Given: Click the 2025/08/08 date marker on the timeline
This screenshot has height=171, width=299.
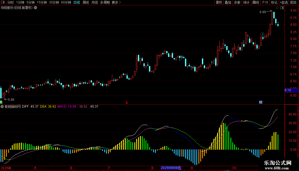Looking at the screenshot, I should coord(171,168).
